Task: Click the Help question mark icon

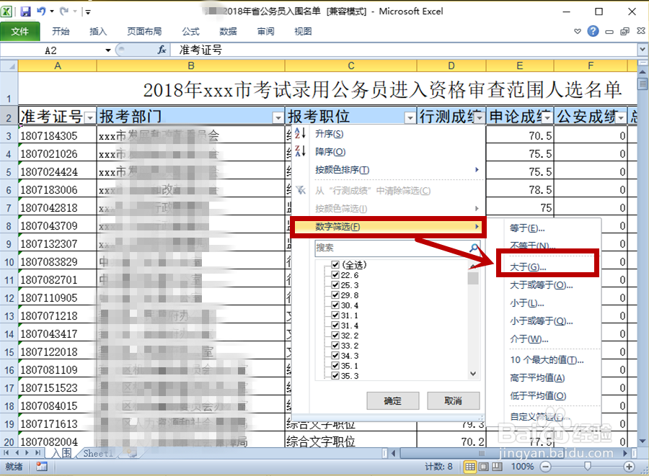Action: [x=593, y=31]
